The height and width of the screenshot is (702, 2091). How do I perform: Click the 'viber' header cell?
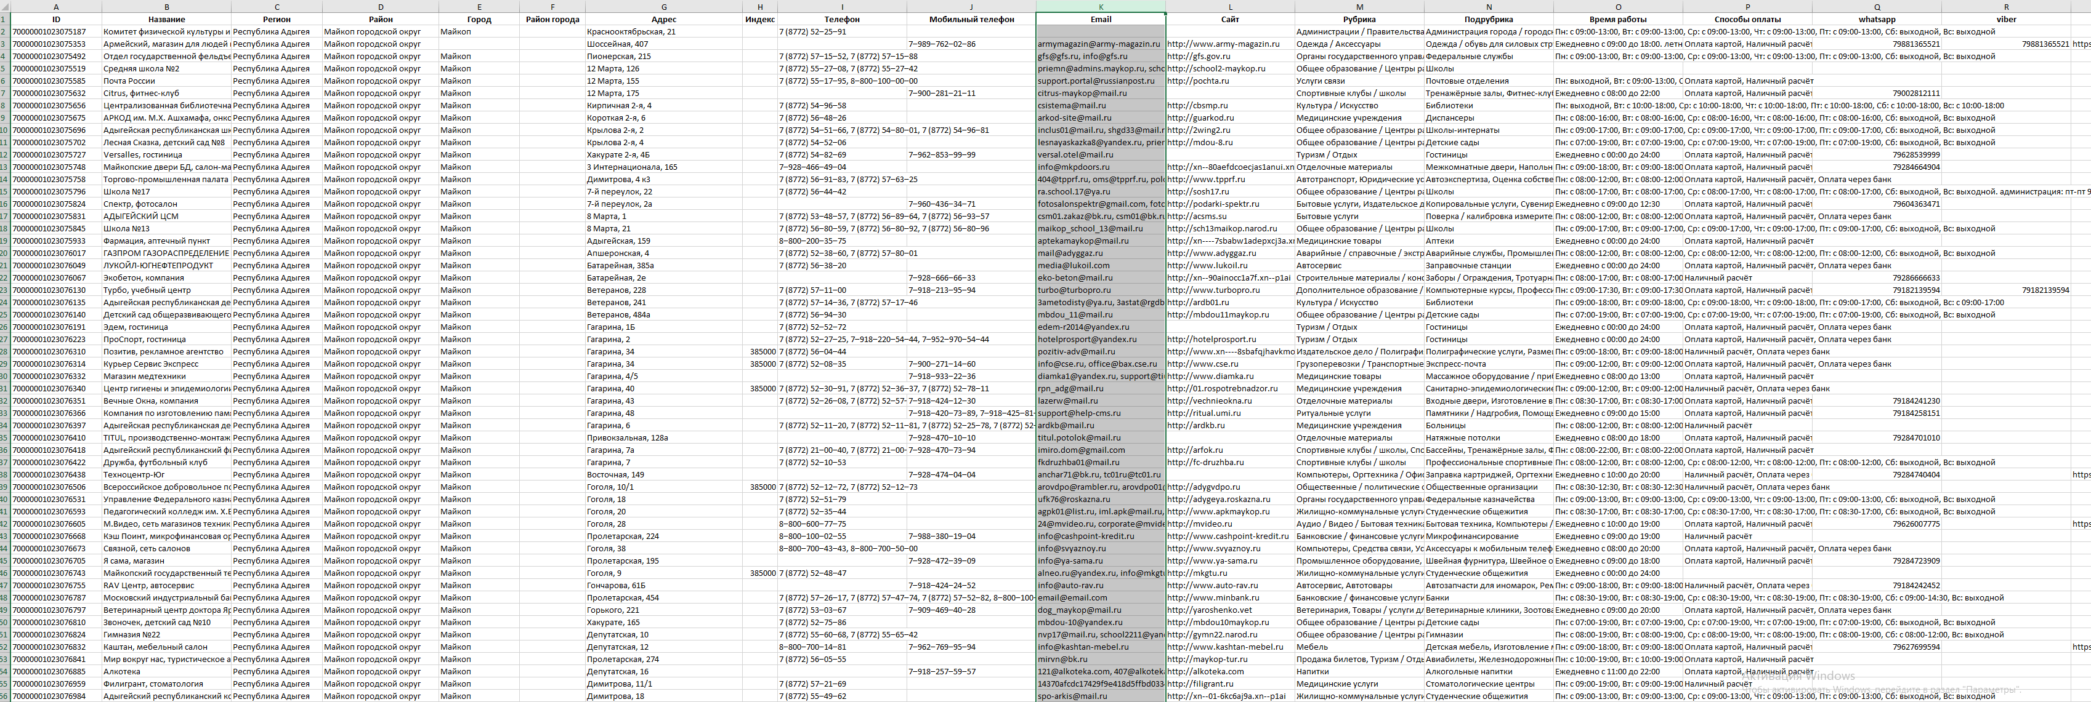pos(2006,20)
